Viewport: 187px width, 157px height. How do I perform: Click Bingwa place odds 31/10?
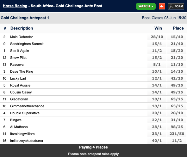pyautogui.click(x=177, y=120)
